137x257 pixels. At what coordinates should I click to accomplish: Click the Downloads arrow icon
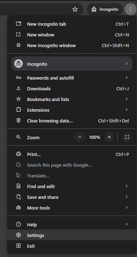pos(19,89)
